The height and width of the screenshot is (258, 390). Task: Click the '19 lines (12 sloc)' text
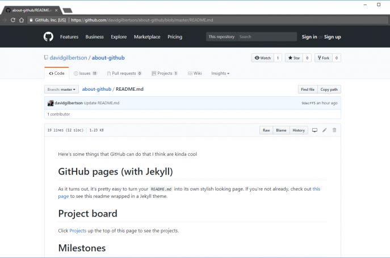[65, 130]
